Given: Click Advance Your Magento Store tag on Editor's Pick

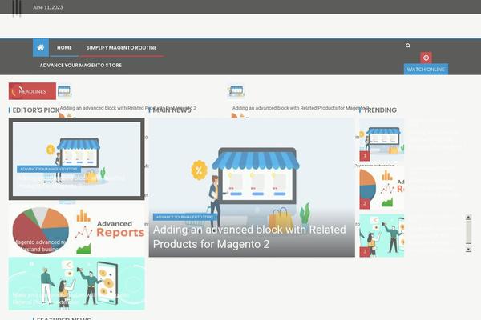Looking at the screenshot, I should click(x=49, y=169).
